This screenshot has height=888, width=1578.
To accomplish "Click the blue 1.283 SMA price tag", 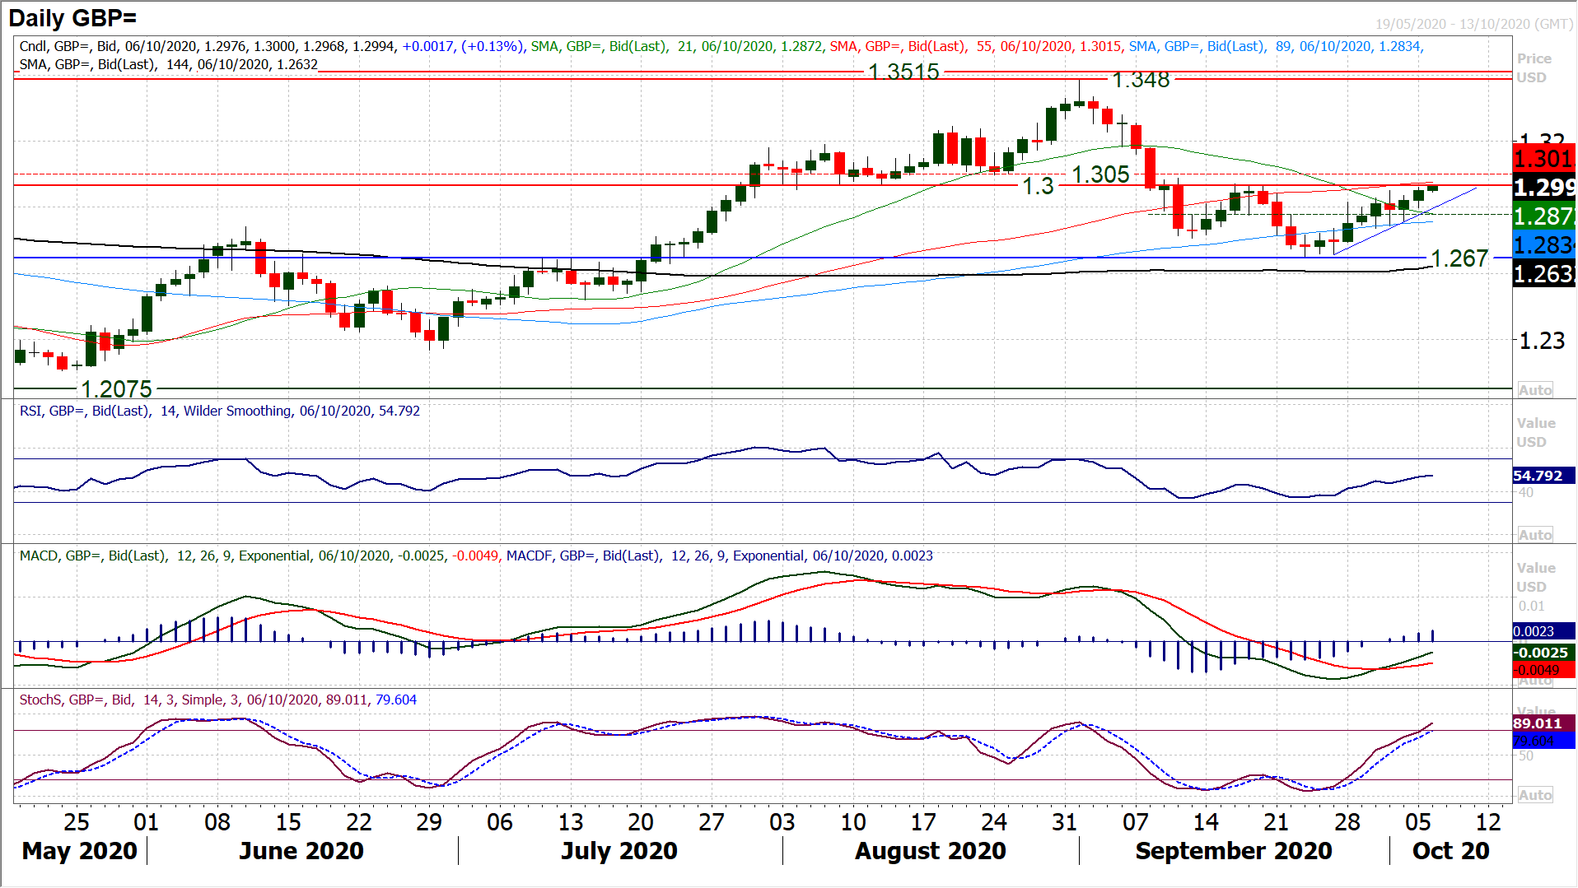I will click(1543, 245).
